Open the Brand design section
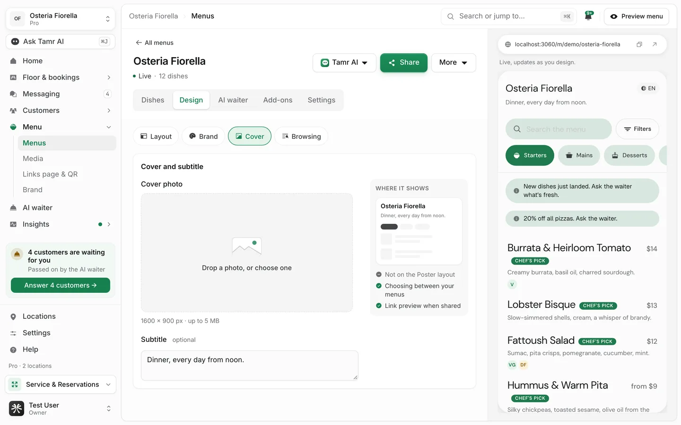681x425 pixels. [203, 136]
